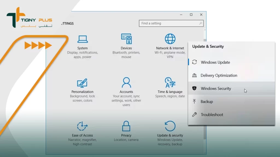Click the 'Wi-Fi, airplane mode, VPN' description
Image resolution: width=280 pixels, height=157 pixels.
(x=170, y=55)
